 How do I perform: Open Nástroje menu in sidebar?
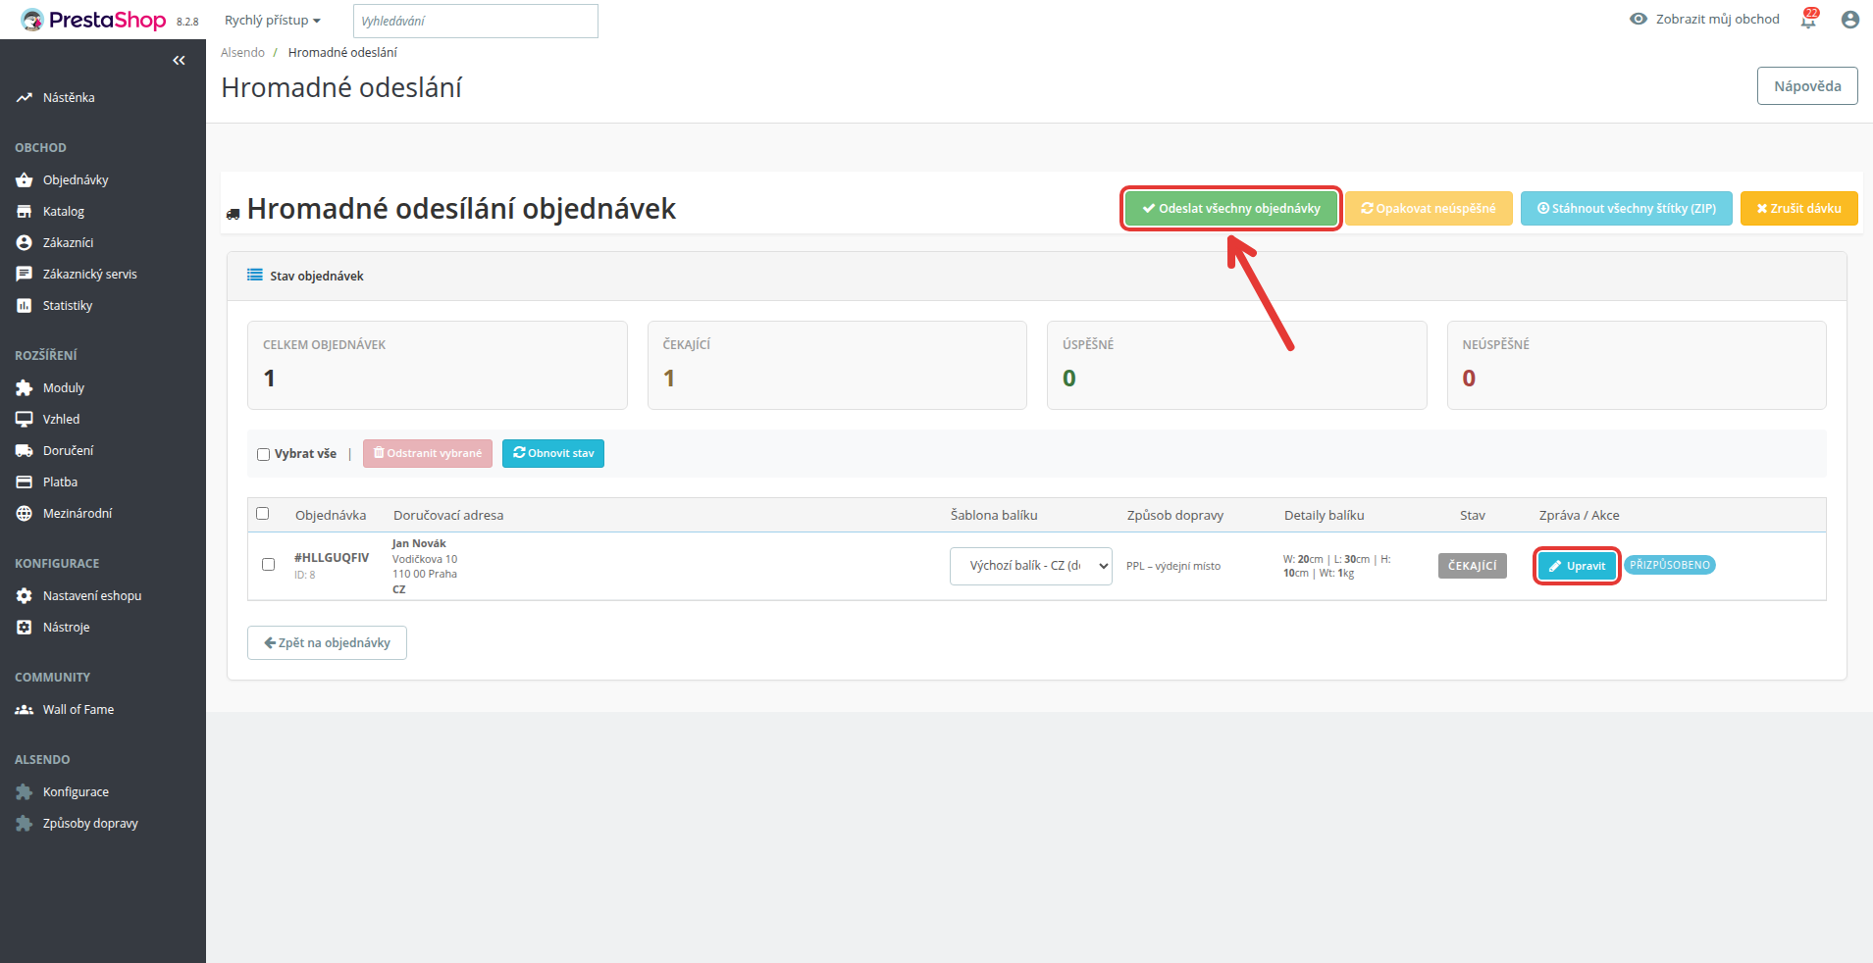click(66, 628)
